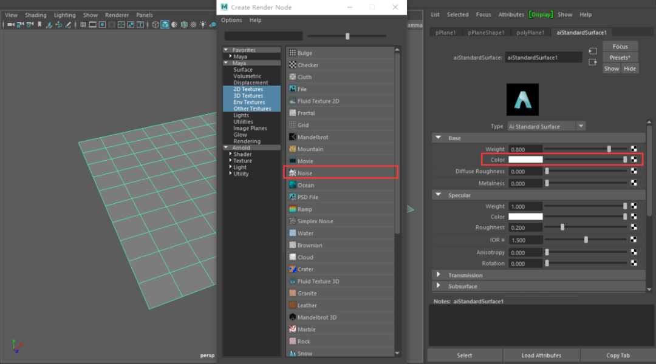Toggle the grid display icon in viewport
This screenshot has width=656, height=364.
[83, 25]
